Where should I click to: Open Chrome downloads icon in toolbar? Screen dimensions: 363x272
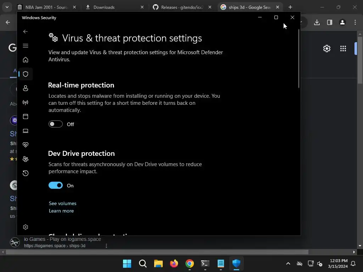(x=317, y=22)
